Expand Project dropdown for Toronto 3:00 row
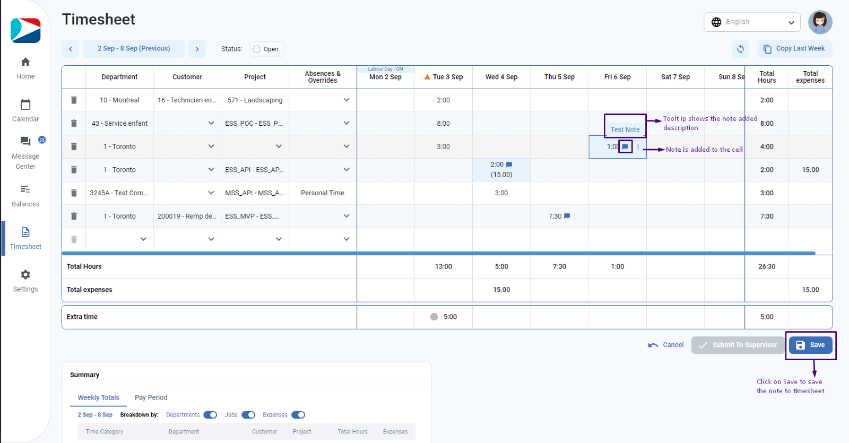This screenshot has width=849, height=443. click(279, 146)
